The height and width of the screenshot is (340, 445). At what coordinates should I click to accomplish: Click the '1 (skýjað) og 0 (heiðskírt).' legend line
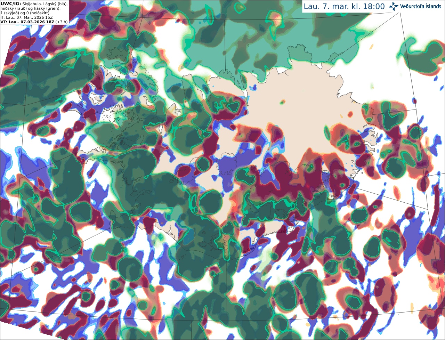coord(25,13)
